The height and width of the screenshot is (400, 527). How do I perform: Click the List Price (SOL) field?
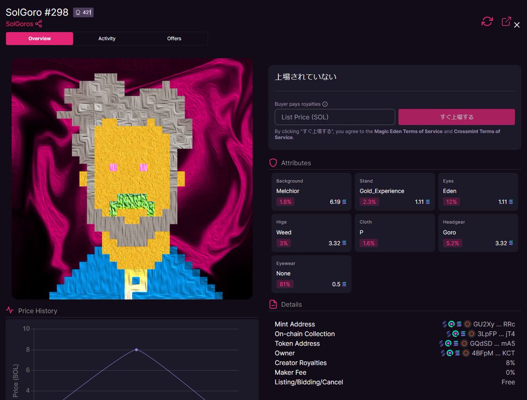point(335,117)
